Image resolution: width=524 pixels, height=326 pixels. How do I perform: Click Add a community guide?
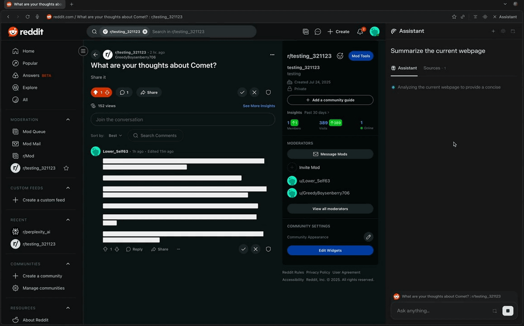330,100
